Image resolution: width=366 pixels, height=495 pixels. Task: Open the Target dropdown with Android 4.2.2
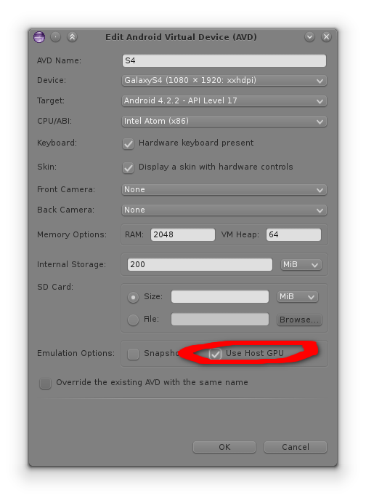[224, 101]
